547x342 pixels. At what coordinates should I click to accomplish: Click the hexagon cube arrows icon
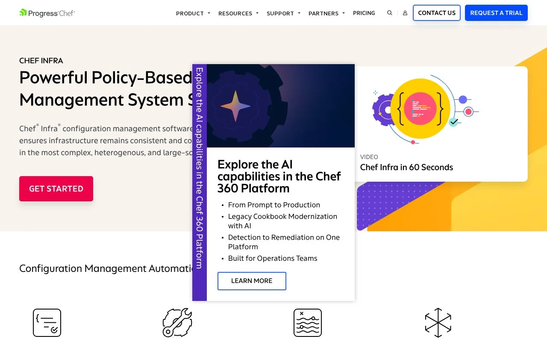point(438,323)
